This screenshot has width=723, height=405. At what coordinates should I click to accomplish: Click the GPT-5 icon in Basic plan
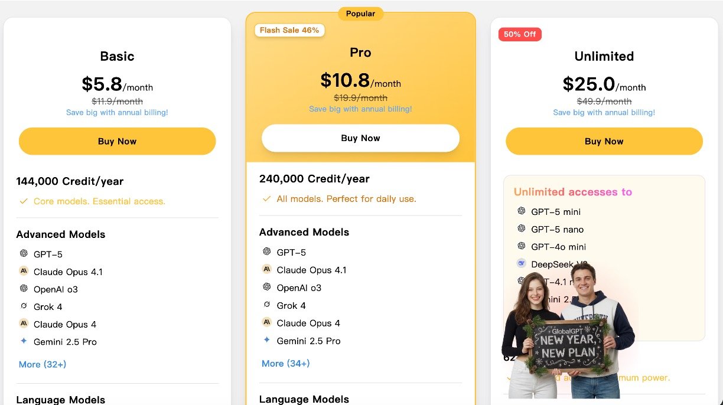pyautogui.click(x=24, y=253)
